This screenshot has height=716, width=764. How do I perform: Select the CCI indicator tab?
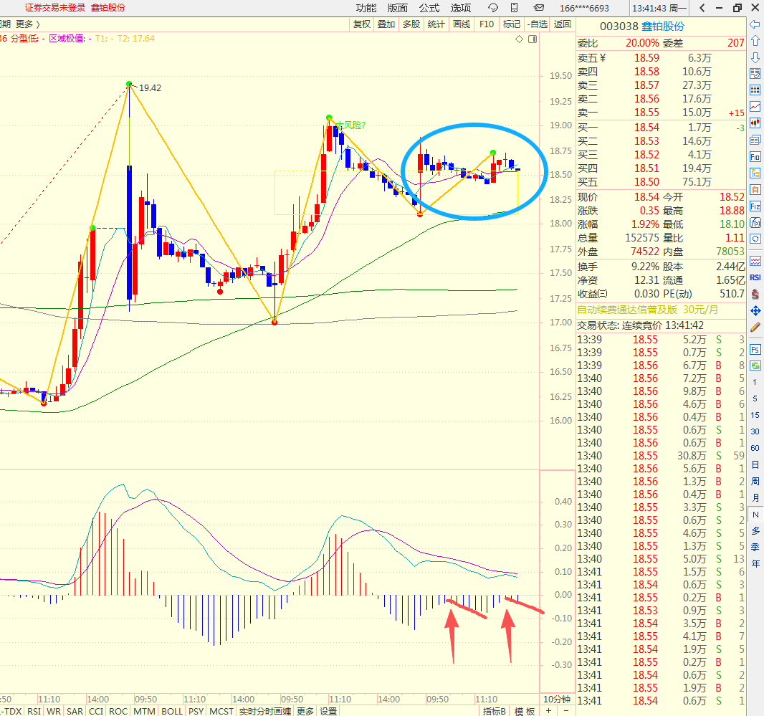pyautogui.click(x=96, y=711)
